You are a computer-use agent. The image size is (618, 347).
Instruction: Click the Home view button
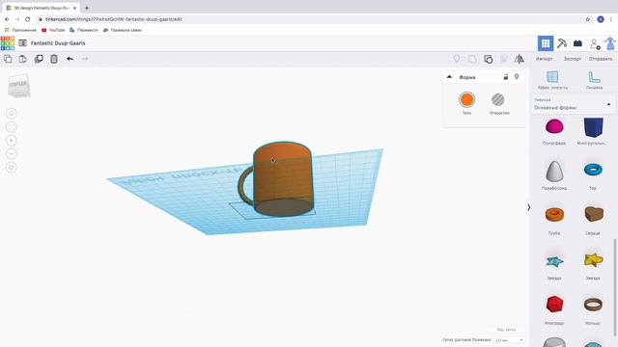12,114
